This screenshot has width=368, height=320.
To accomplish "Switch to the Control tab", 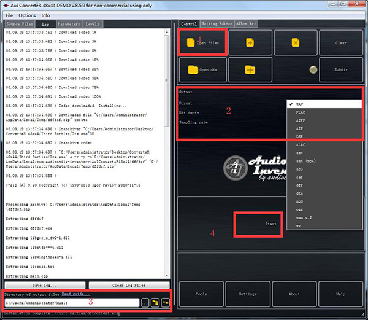I will coord(189,24).
